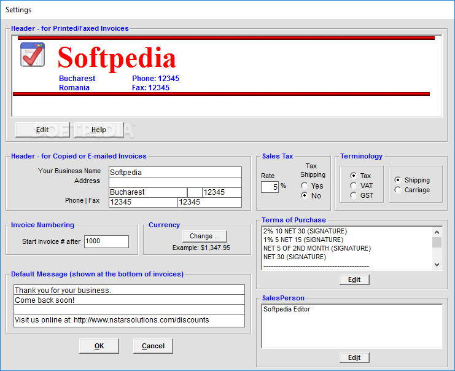
Task: Select '1% 5 NET 15 (SIGNATURE)' term
Action: coord(303,240)
